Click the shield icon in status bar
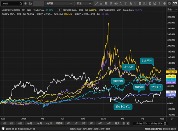This screenshot has width=178, height=131. [3, 129]
